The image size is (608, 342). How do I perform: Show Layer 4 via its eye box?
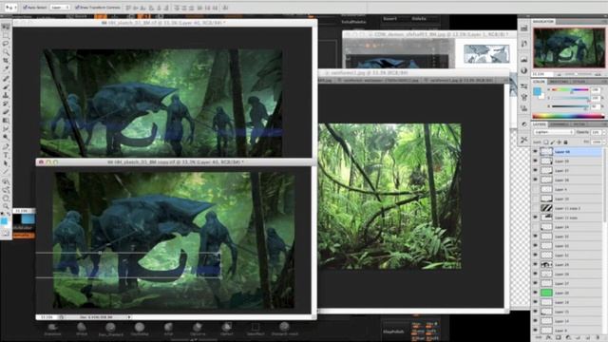[535, 189]
